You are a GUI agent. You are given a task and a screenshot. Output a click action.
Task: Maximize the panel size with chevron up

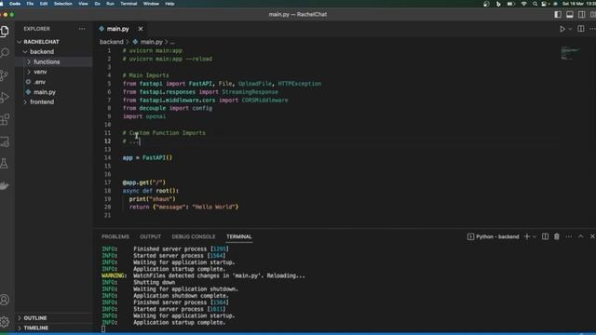tap(581, 236)
